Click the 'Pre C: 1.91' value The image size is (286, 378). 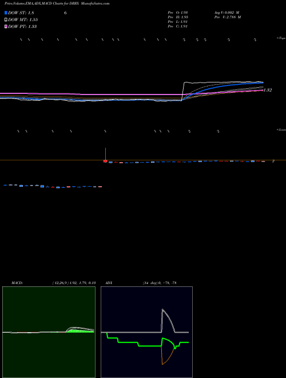click(x=178, y=26)
